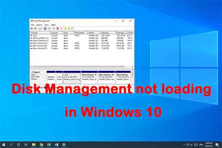Select the (Disk 0 partition 2) row
Viewport: 222px width, 148px height.
(x=82, y=41)
